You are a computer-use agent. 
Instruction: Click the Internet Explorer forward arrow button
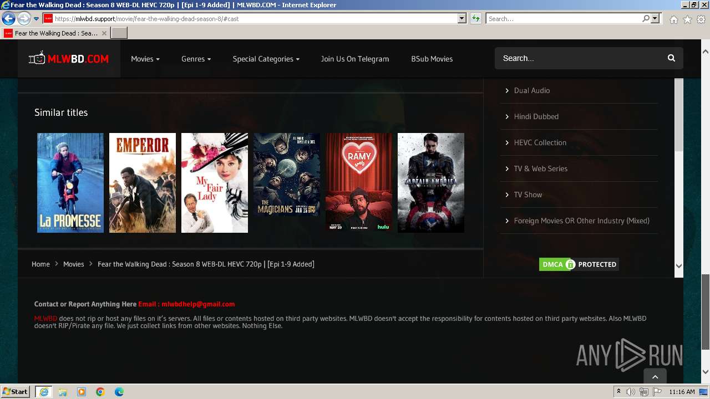(24, 19)
